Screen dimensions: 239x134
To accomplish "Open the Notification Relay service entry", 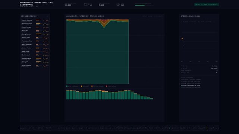I will [x=35, y=41].
